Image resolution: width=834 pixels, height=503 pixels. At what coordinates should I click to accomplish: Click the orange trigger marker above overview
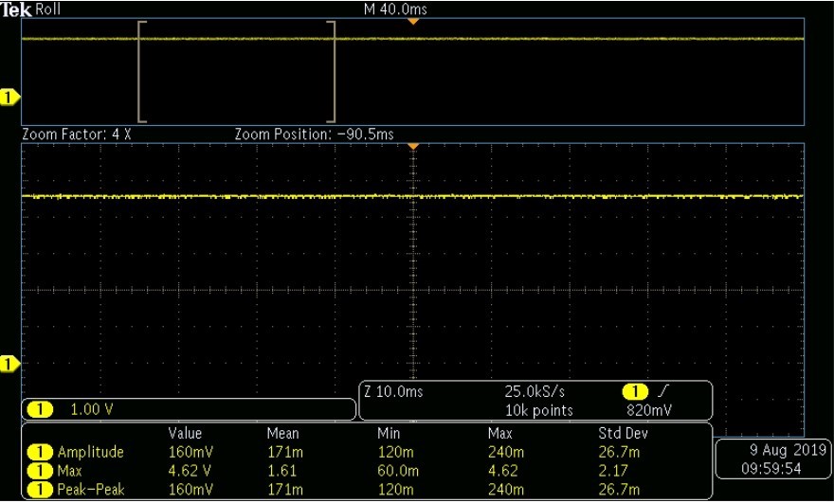pos(413,21)
